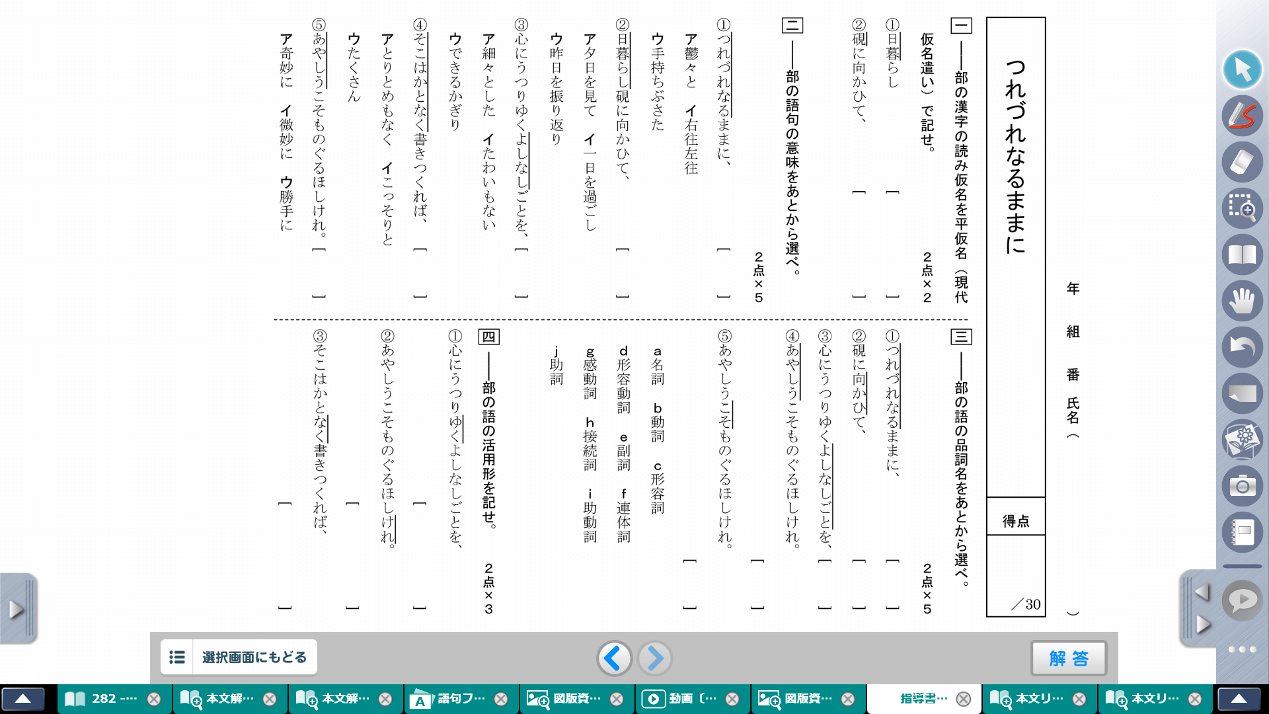
Task: Switch to the eraser tool
Action: (x=1243, y=163)
